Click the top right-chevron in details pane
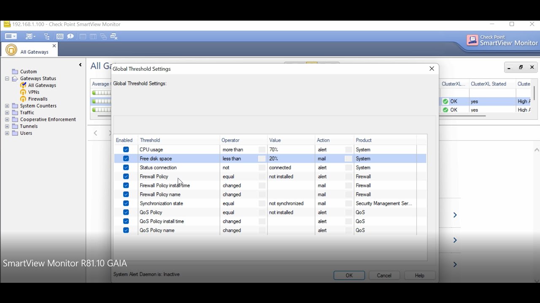The image size is (540, 303). (455, 215)
